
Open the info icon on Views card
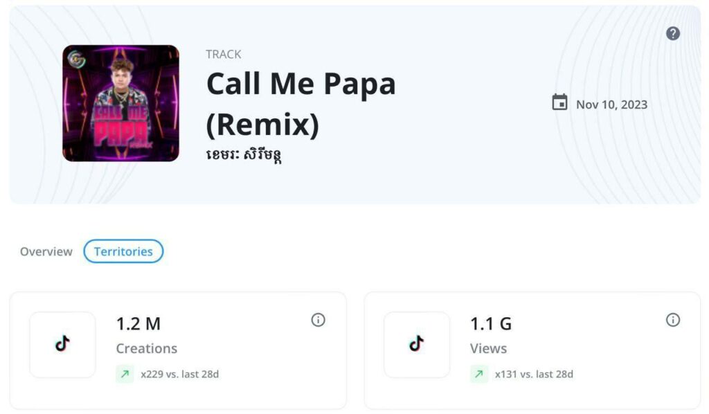pyautogui.click(x=672, y=320)
